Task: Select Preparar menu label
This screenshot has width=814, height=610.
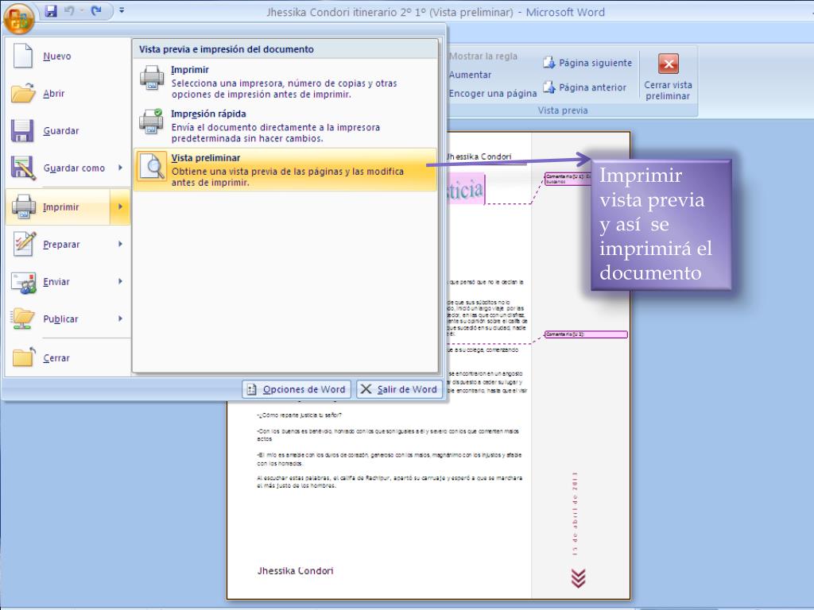Action: (61, 245)
